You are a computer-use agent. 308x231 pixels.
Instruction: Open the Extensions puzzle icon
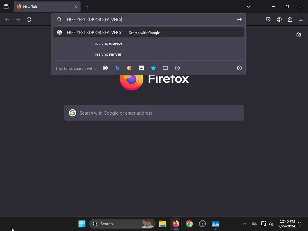290,19
